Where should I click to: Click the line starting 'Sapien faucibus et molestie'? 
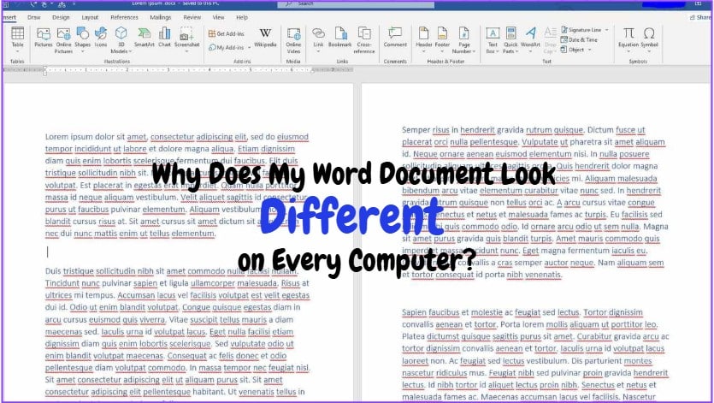[522, 312]
